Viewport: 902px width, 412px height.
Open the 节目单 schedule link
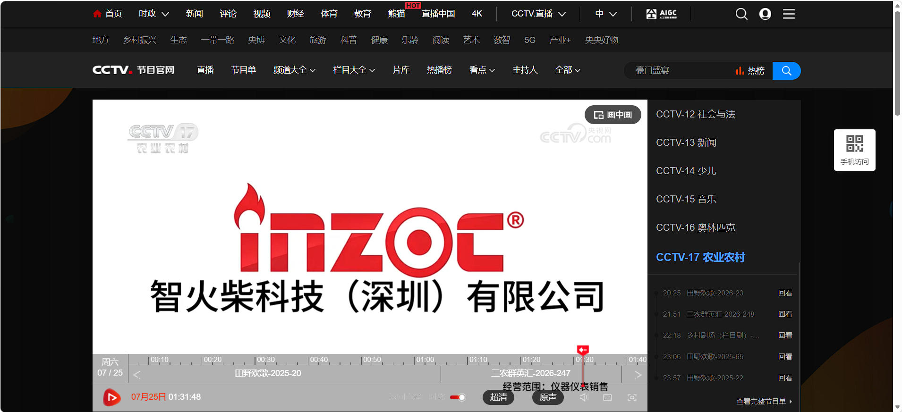[x=244, y=70]
